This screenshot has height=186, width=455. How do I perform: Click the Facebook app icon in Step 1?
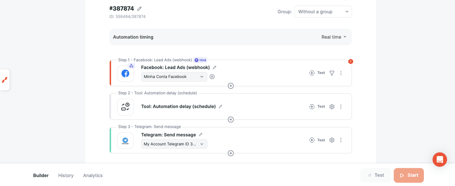coord(126,73)
